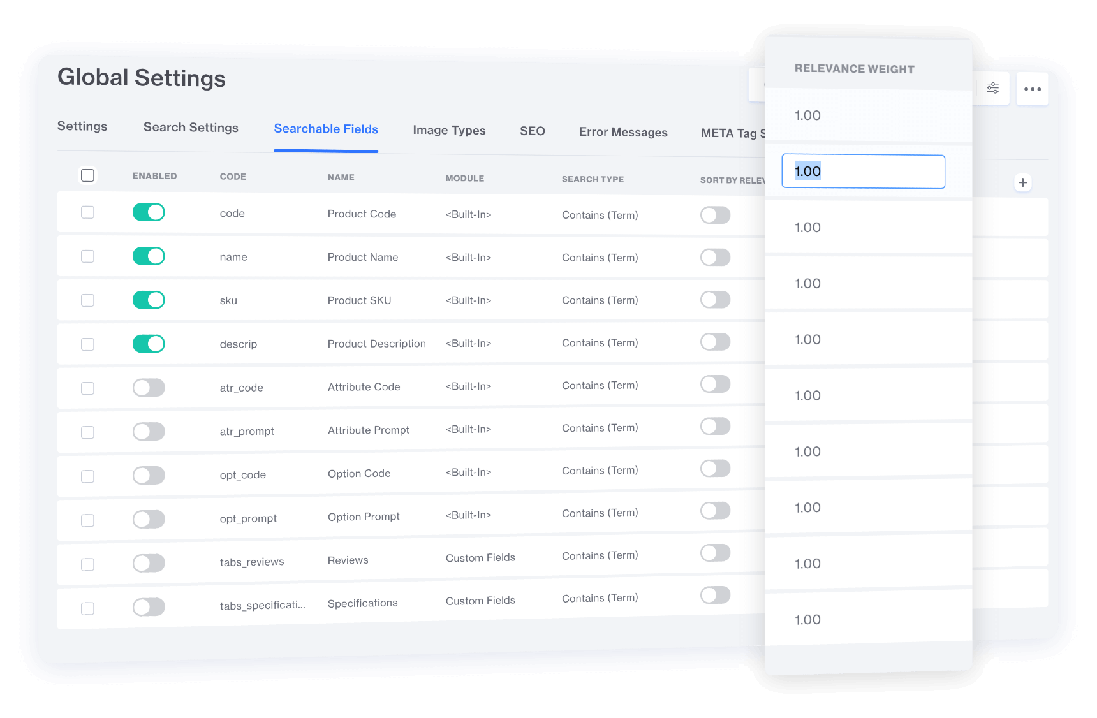The width and height of the screenshot is (1097, 718).
Task: Sort by the MODULE column header
Action: click(x=464, y=179)
